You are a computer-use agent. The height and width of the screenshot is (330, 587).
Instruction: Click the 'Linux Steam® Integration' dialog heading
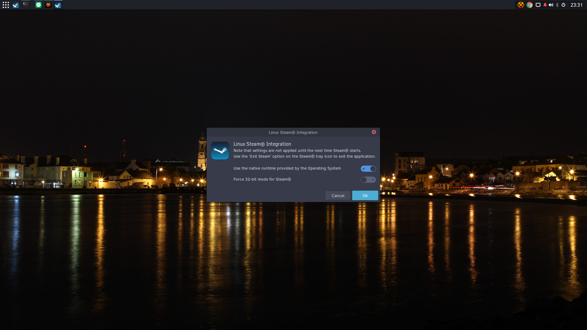(262, 144)
